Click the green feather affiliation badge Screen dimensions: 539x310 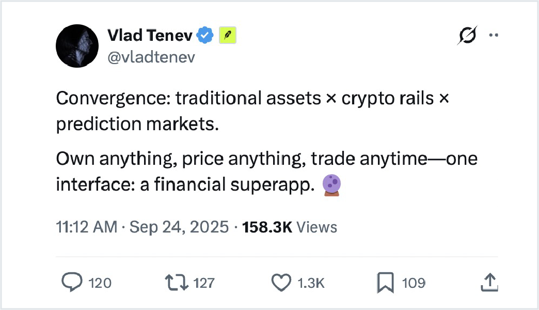tap(228, 36)
